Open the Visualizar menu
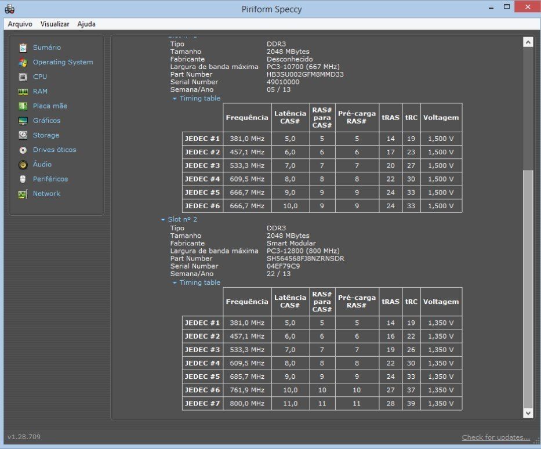The height and width of the screenshot is (449, 541). [55, 24]
